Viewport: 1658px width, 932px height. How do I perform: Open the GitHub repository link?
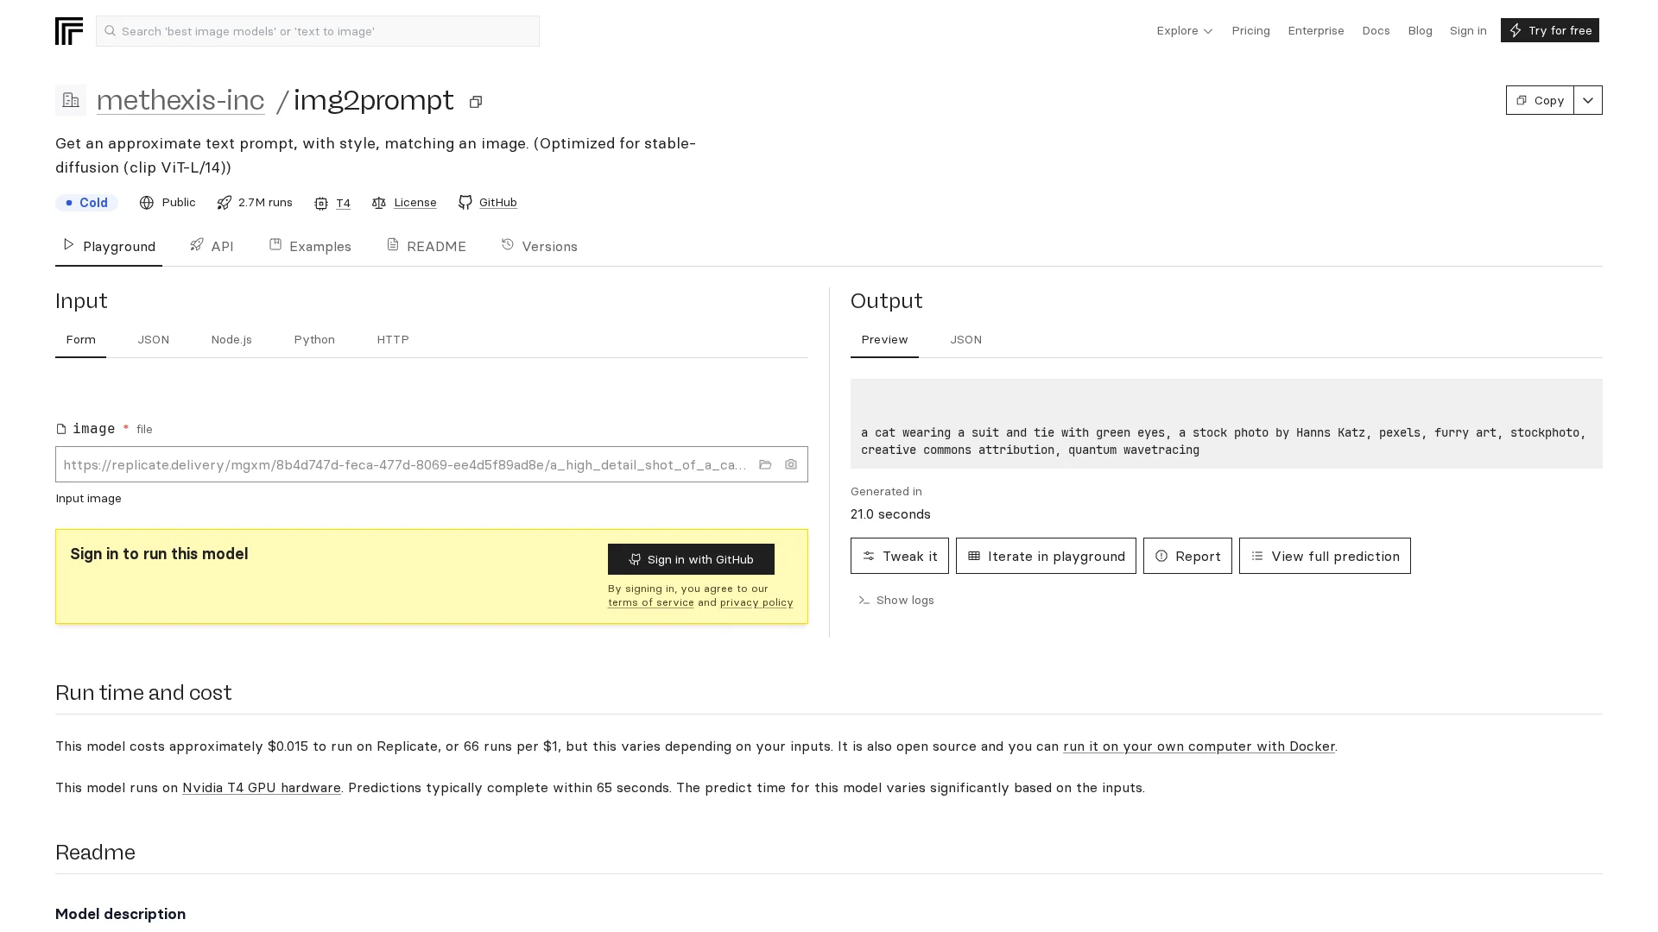coord(497,202)
